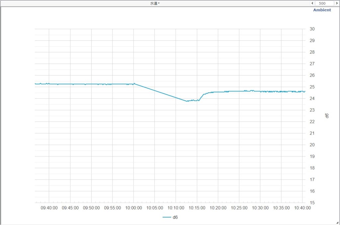Select the 09:40:00 x-axis tick label
This screenshot has width=340, height=225.
[49, 208]
